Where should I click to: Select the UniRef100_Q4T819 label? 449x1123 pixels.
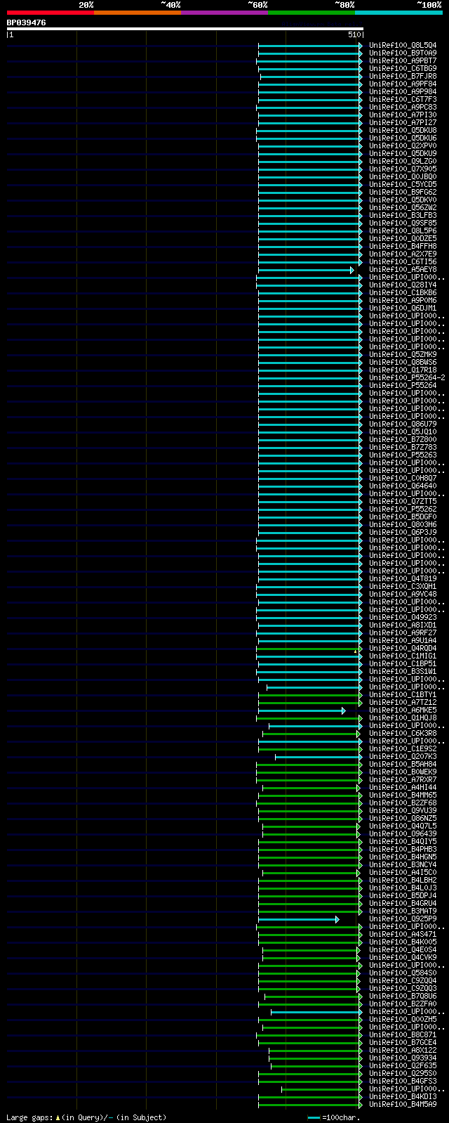tap(403, 579)
